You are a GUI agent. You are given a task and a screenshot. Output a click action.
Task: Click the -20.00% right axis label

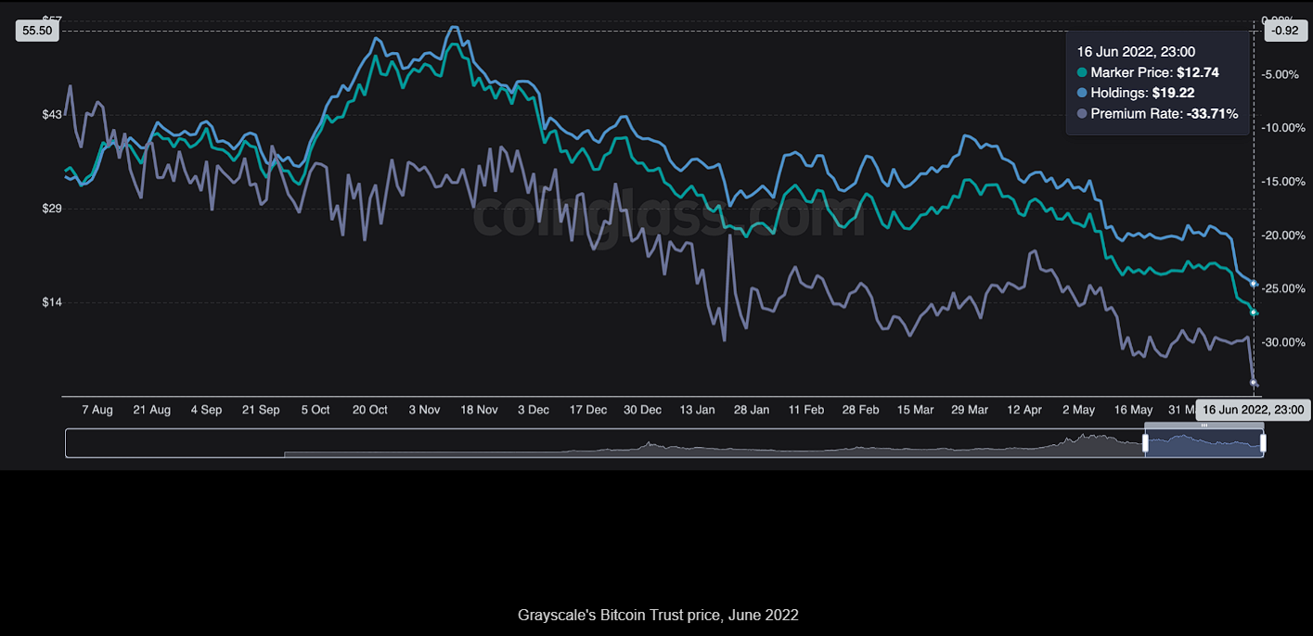point(1282,235)
